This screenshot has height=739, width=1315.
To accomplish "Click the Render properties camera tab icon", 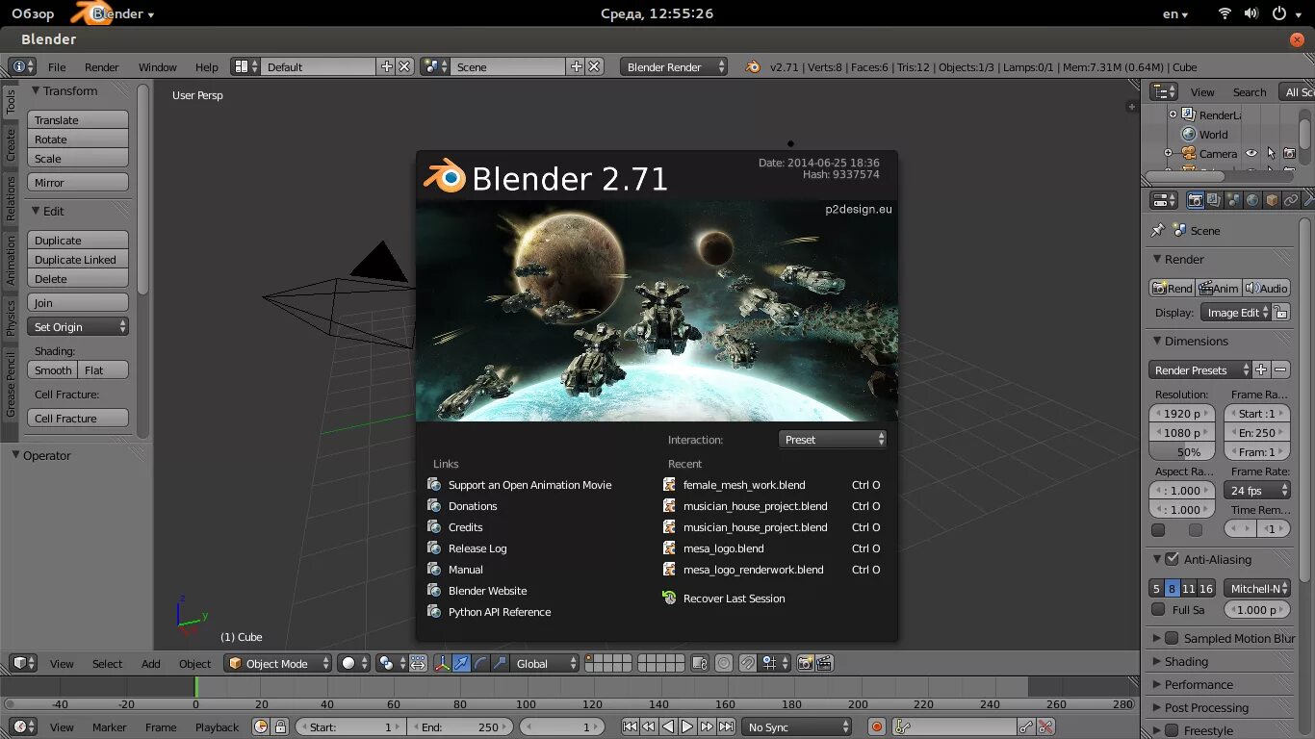I will (1195, 200).
